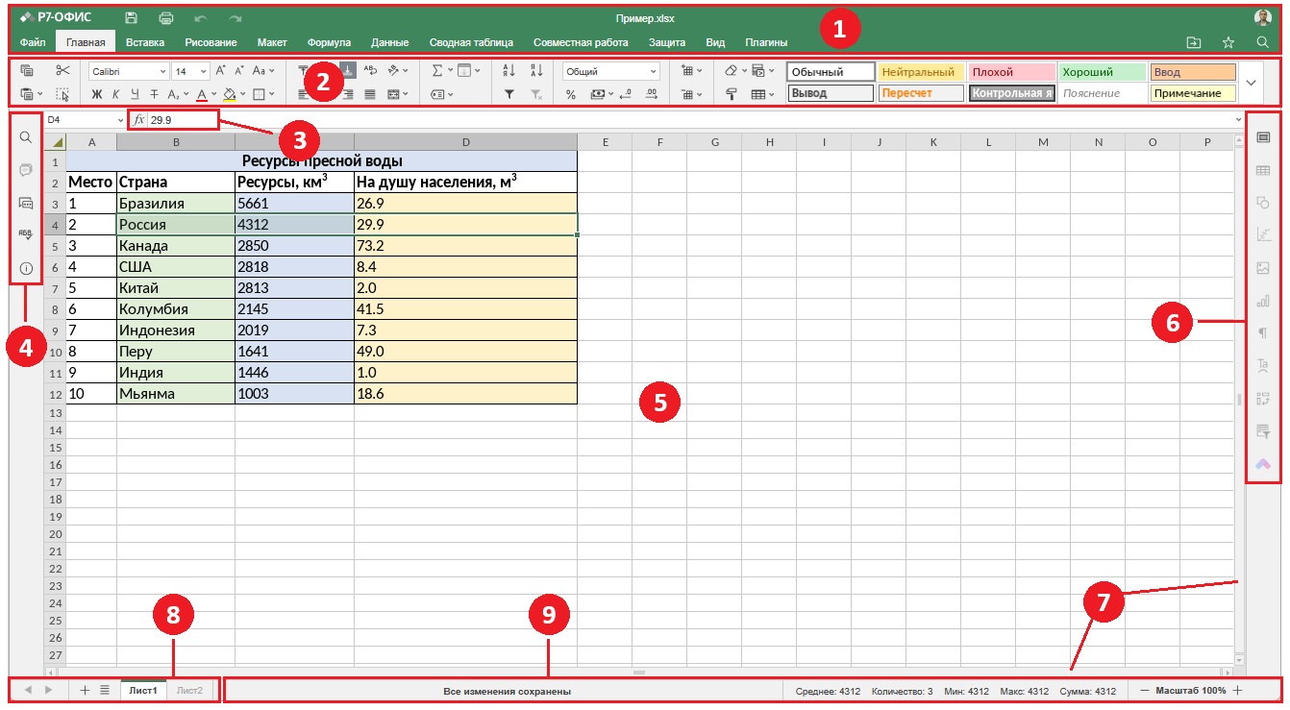
Task: Click the descending sort icon
Action: coord(536,70)
